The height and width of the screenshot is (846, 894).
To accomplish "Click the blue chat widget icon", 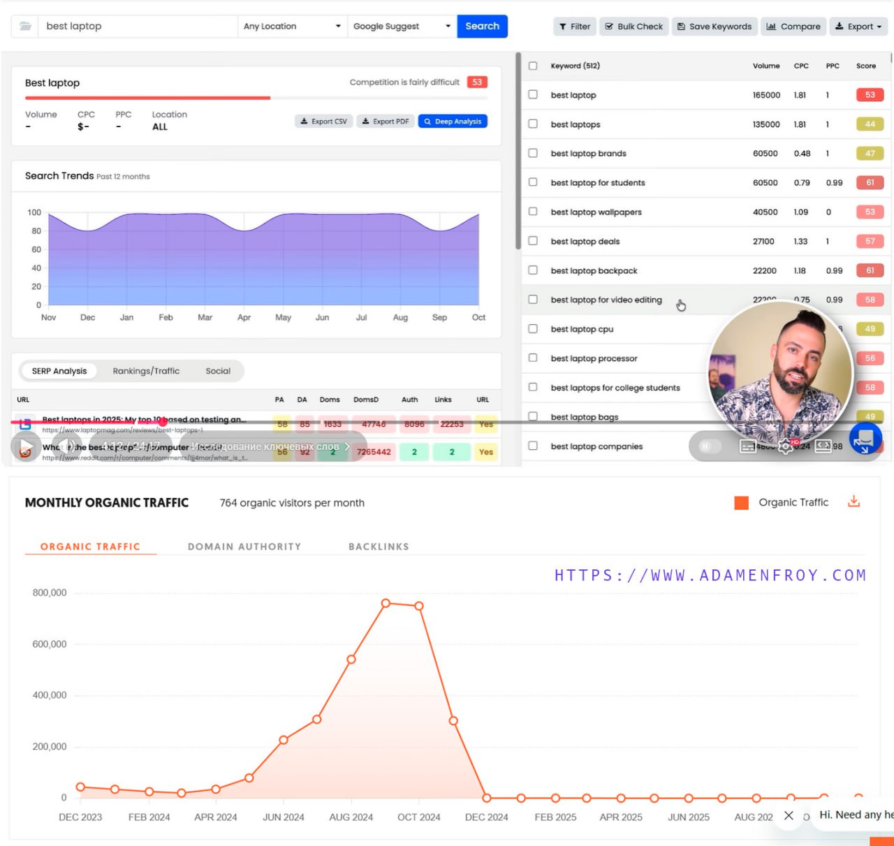I will (865, 439).
